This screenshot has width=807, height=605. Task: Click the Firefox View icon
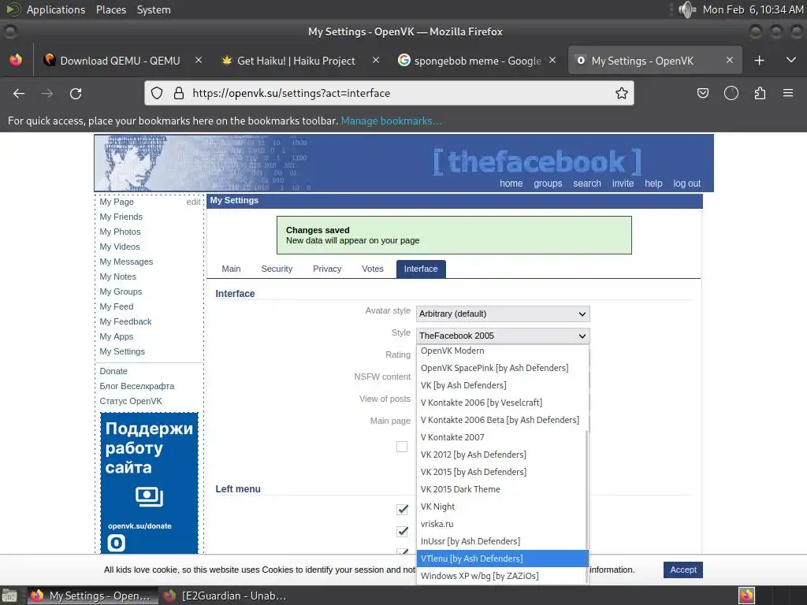[16, 60]
